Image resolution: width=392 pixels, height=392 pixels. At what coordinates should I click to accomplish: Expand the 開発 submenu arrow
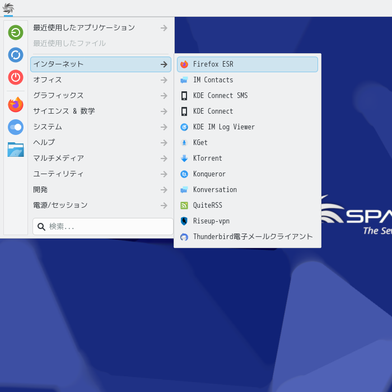pos(164,190)
